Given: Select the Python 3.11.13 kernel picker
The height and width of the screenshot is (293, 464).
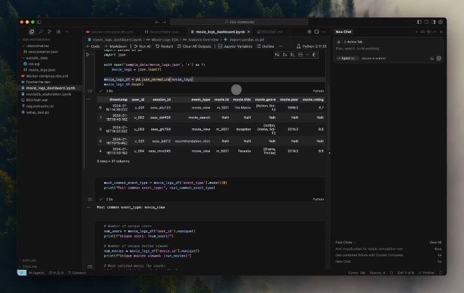Looking at the screenshot, I should click(311, 46).
